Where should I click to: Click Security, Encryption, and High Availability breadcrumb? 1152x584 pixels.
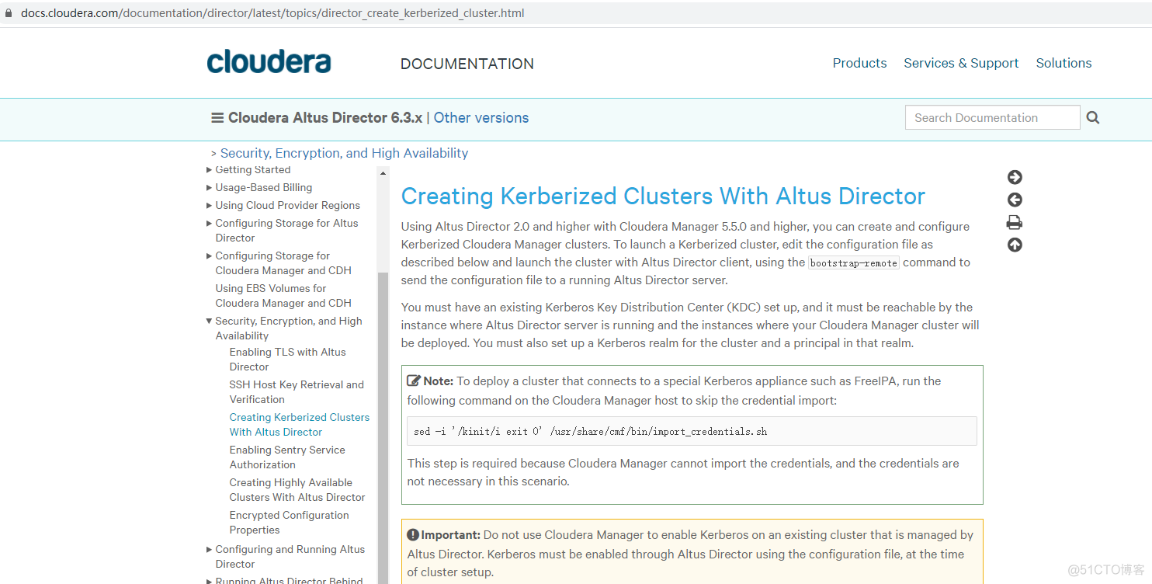344,153
